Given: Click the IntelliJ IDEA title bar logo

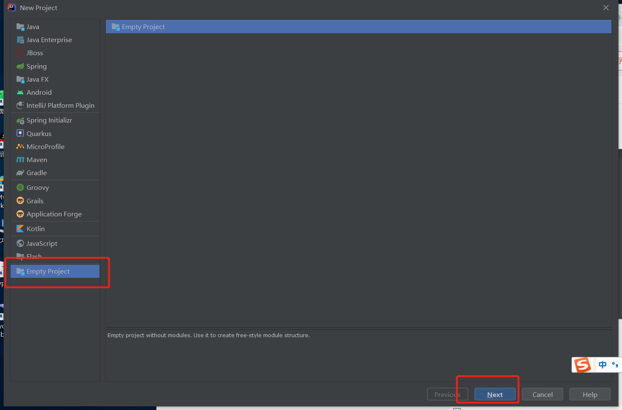Looking at the screenshot, I should [x=11, y=8].
